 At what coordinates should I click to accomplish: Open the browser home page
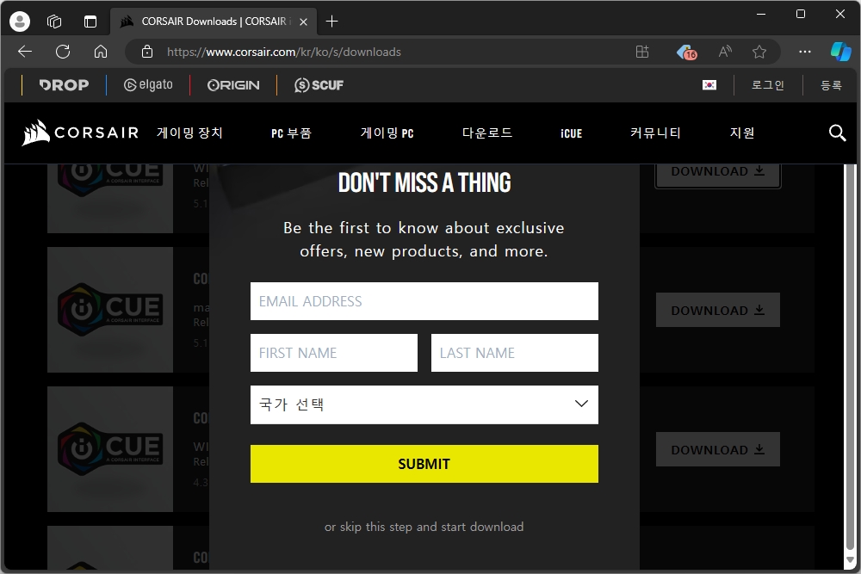tap(101, 52)
